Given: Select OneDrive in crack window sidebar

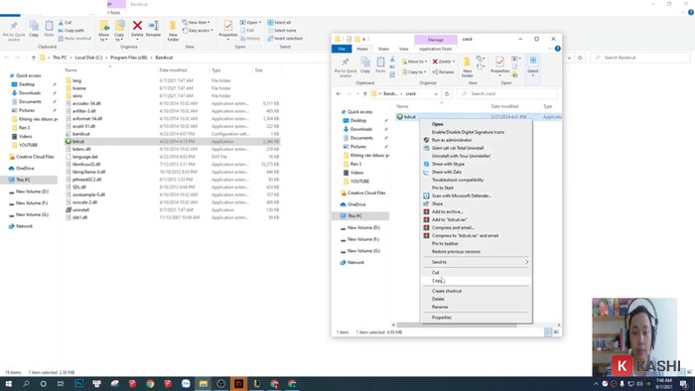Looking at the screenshot, I should click(x=356, y=204).
